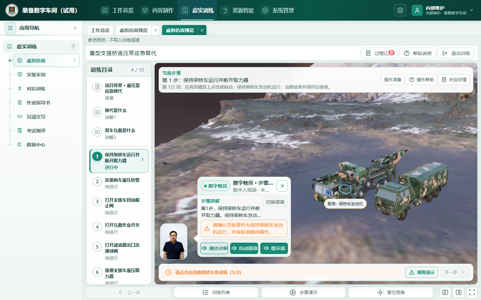The width and height of the screenshot is (481, 300).
Task: Open the 过程记 log button
Action: point(379,53)
